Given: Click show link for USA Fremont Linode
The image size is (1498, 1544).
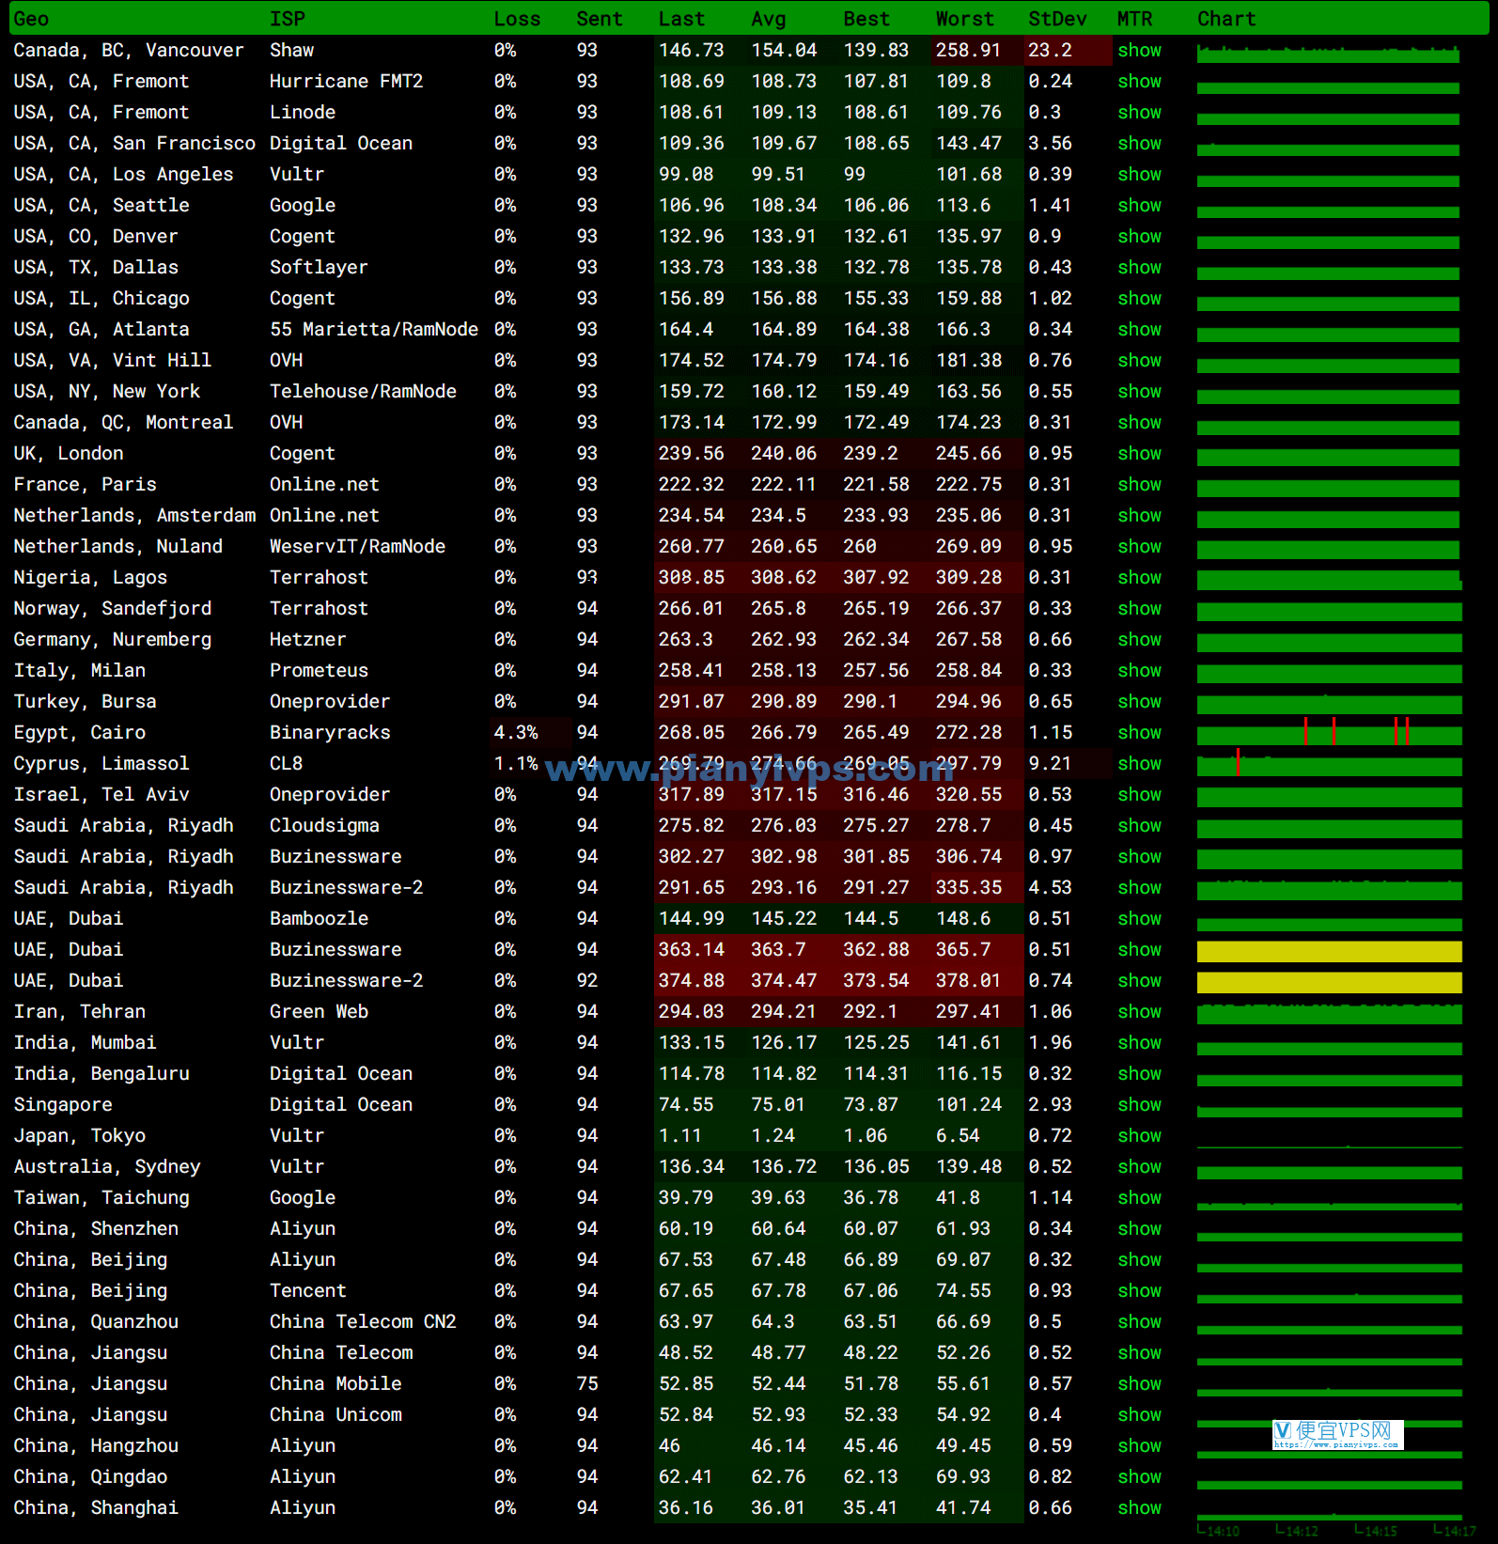Looking at the screenshot, I should click(1139, 113).
